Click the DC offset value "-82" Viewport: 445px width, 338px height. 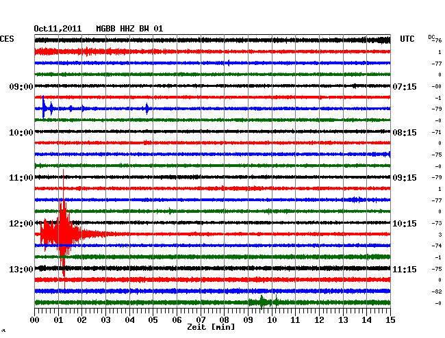click(x=437, y=291)
